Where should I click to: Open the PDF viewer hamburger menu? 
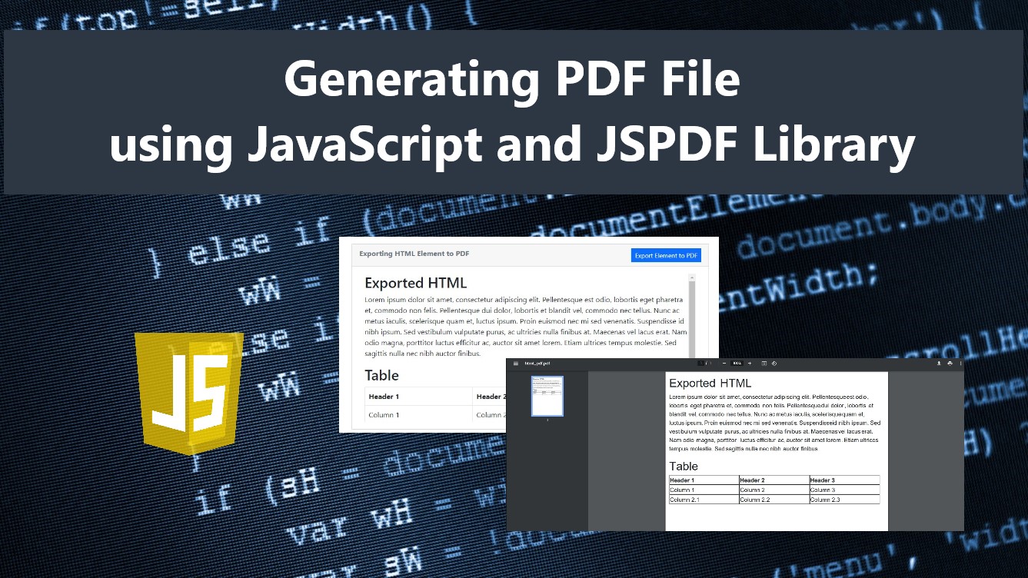(x=515, y=363)
